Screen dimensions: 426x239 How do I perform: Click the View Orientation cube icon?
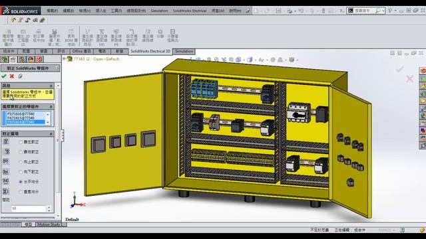pyautogui.click(x=238, y=60)
